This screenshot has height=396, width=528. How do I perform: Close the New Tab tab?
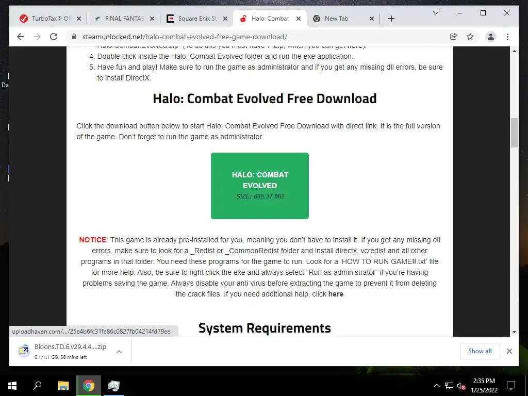click(x=371, y=19)
